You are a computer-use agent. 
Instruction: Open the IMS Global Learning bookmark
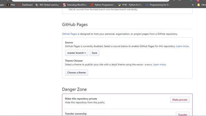[x=47, y=5]
